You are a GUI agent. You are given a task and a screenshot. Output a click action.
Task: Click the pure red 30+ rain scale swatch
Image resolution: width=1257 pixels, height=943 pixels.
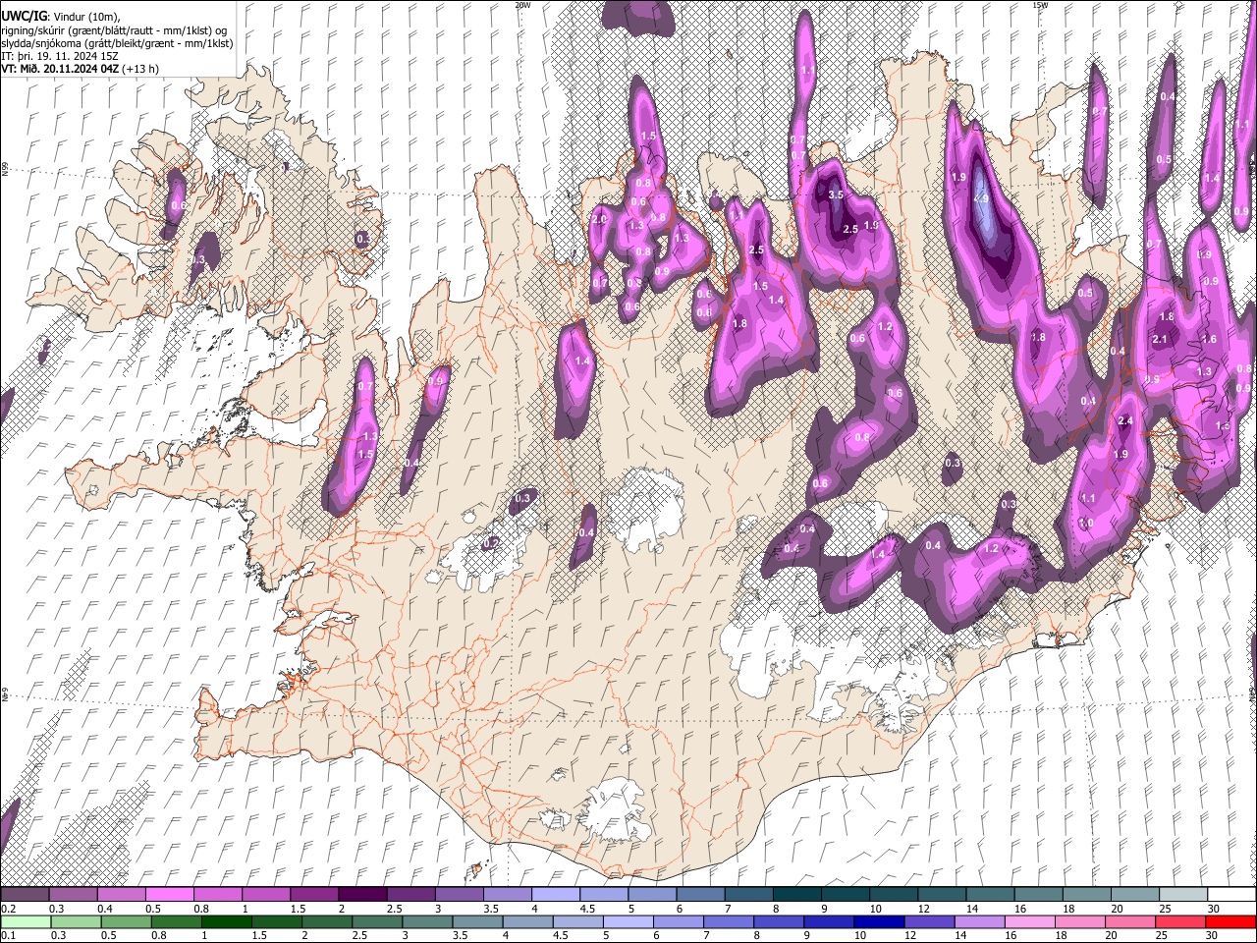[1231, 921]
